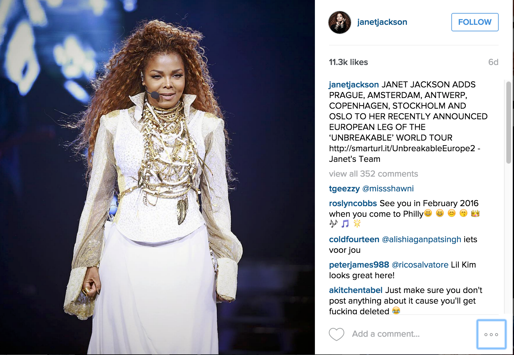Open coldfourteen commenter profile
514x355 pixels.
(x=354, y=239)
